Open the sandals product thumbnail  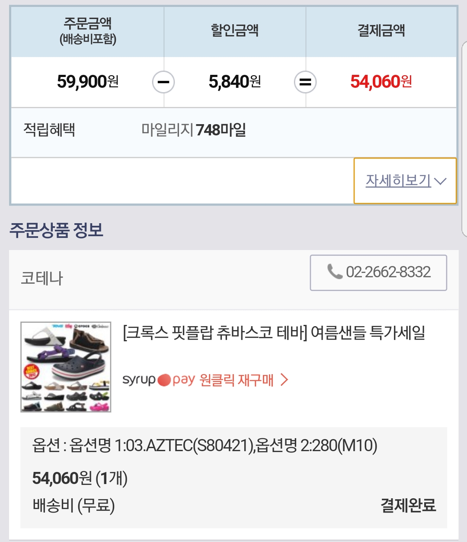[x=66, y=367]
